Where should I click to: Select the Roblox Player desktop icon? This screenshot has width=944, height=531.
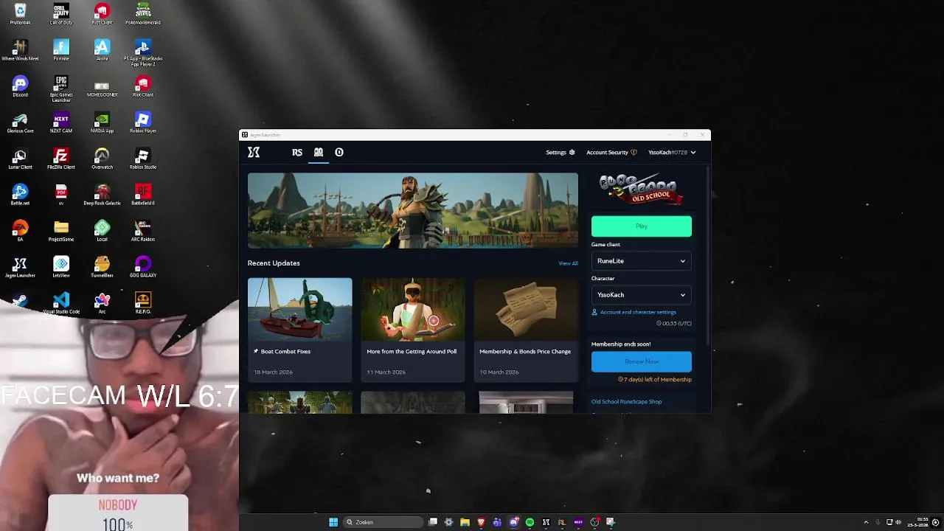click(x=143, y=122)
